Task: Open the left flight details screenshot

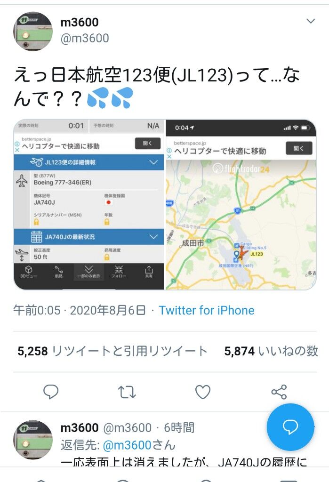Action: [89, 204]
